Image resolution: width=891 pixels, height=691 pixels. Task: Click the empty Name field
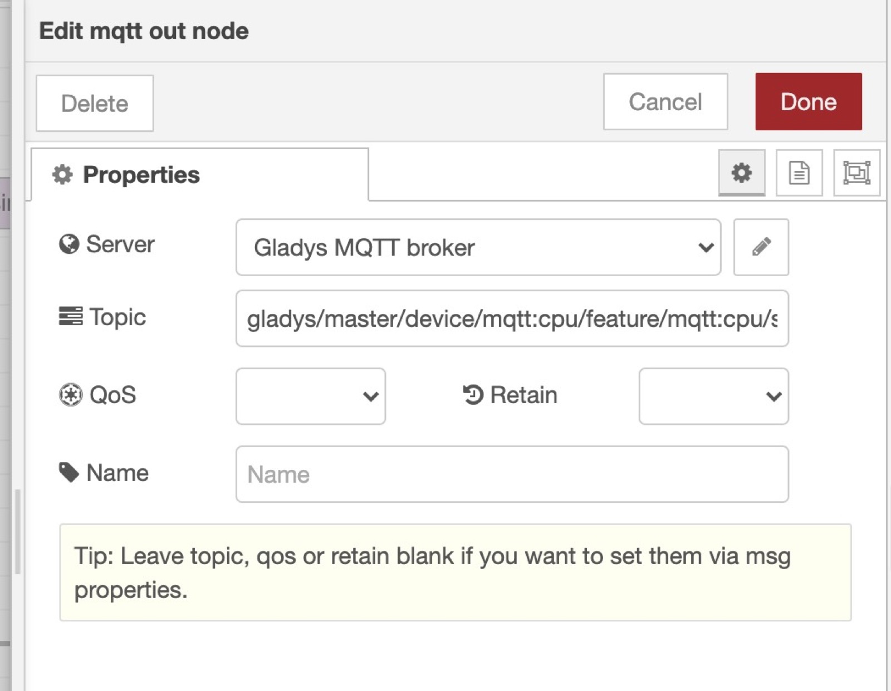[511, 474]
